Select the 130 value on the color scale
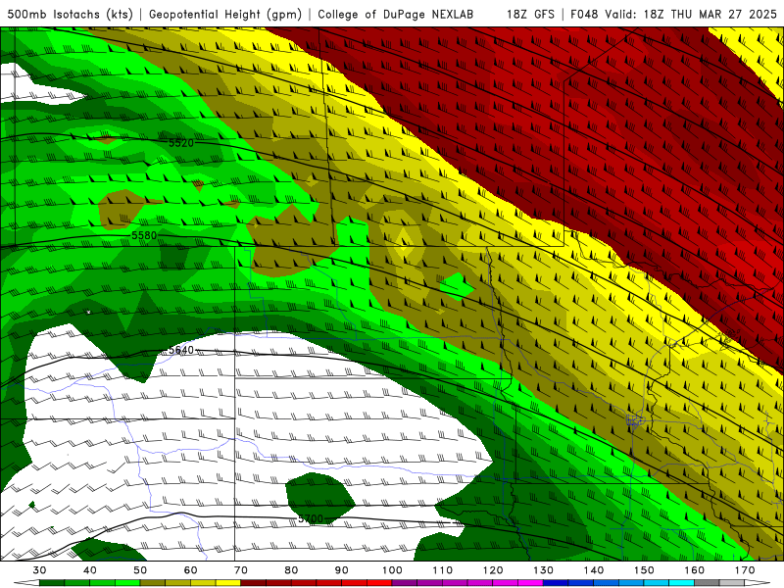Screen dimensions: 784x588 (544, 570)
